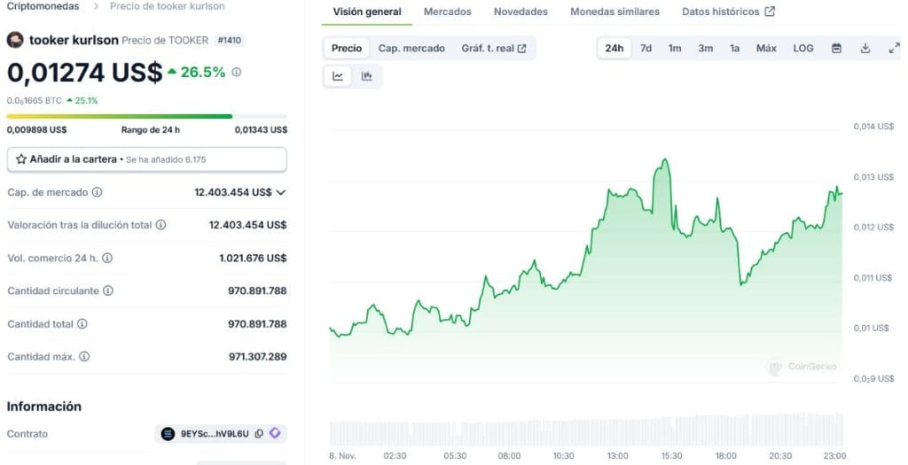The image size is (908, 465).
Task: Click the 0,01343 US$ 24h high
Action: coord(261,130)
